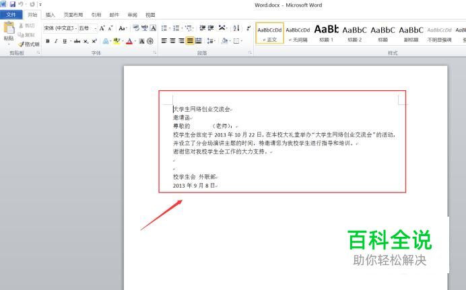Click the Text Effects glowing A icon
The height and width of the screenshot is (290, 466).
coord(106,41)
